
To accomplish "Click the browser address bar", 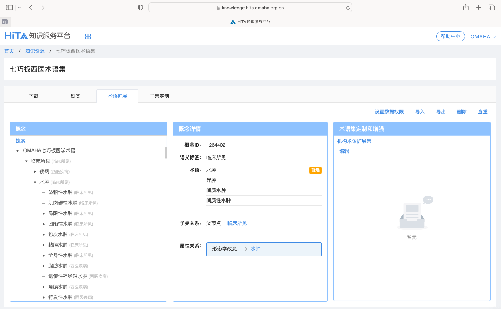I will click(250, 8).
